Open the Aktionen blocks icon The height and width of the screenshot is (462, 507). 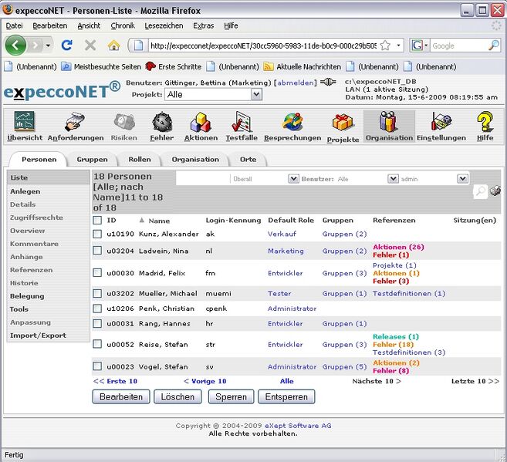(x=201, y=122)
